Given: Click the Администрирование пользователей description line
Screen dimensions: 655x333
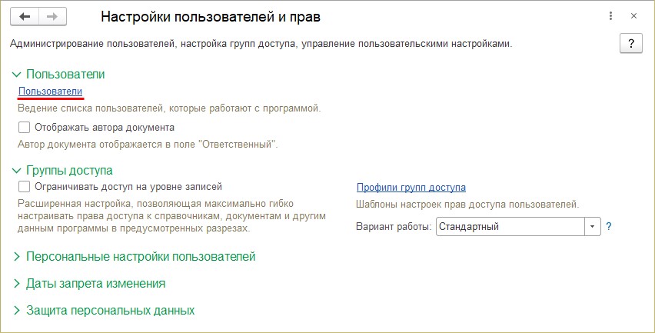Looking at the screenshot, I should click(261, 44).
